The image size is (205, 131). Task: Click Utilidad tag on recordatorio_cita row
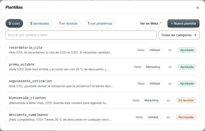155,50
